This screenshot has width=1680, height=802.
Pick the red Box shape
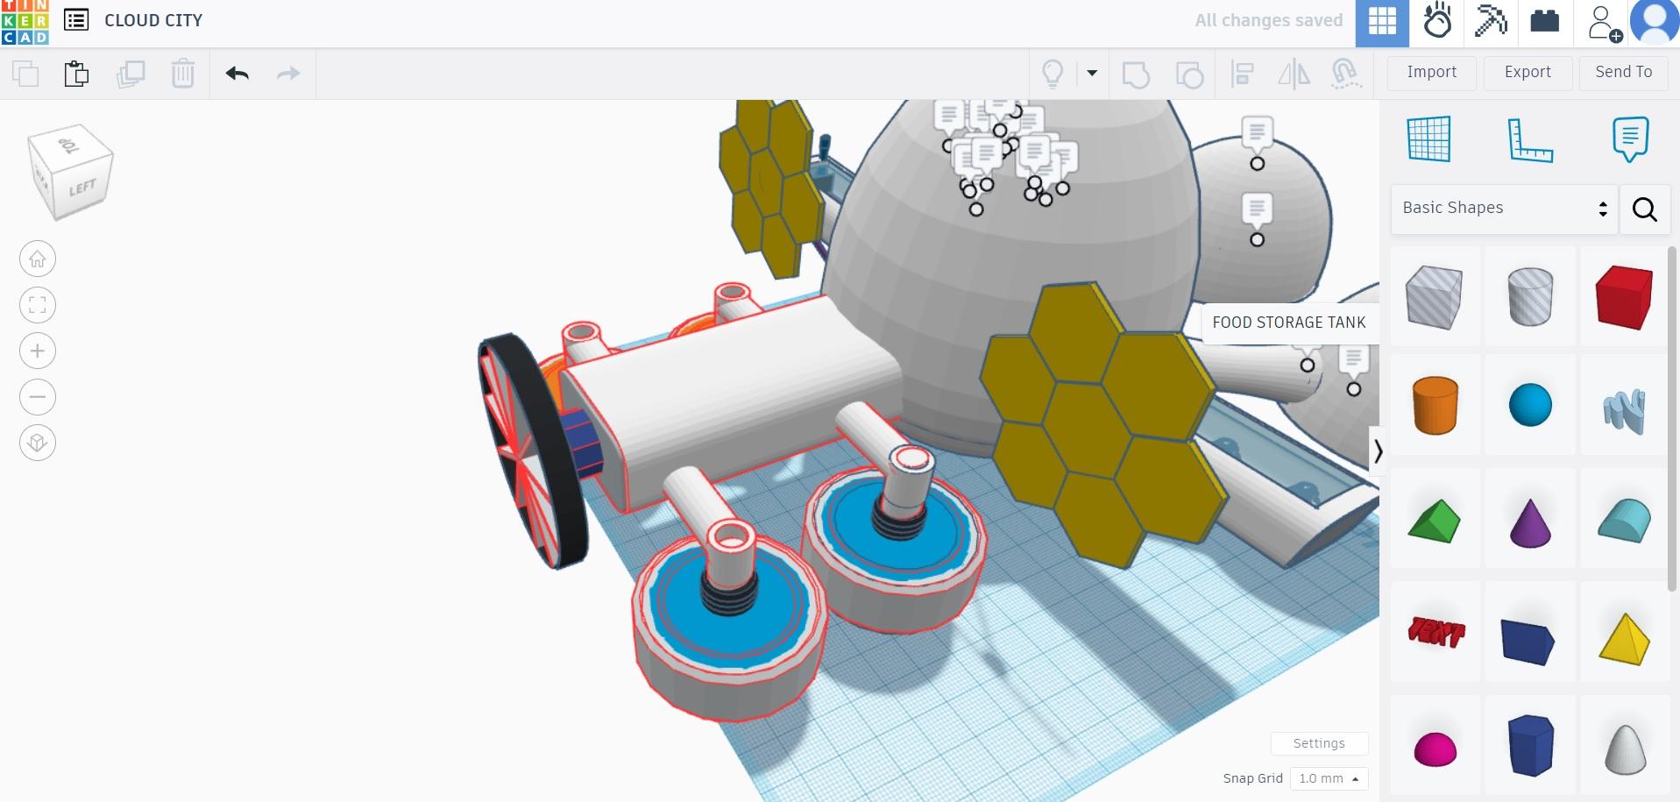point(1624,296)
